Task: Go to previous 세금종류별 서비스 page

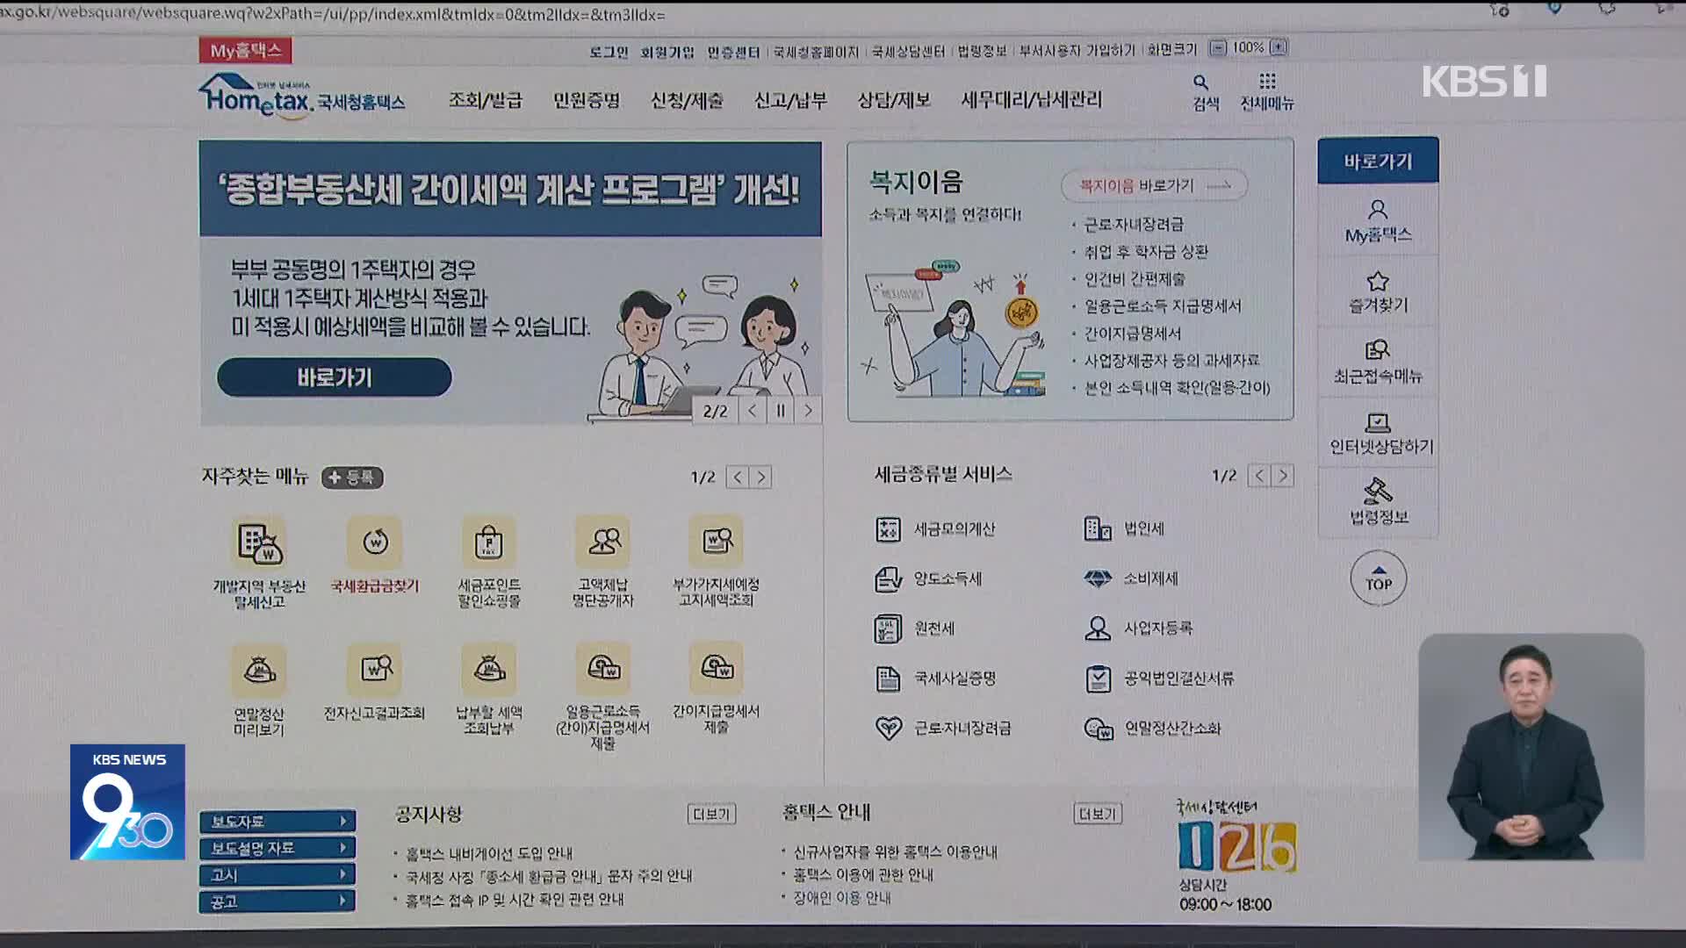Action: [1259, 476]
